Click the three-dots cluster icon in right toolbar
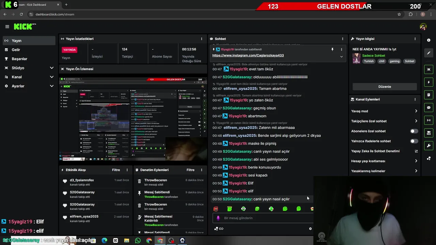Viewport: 436px width, 245px height. 429,158
